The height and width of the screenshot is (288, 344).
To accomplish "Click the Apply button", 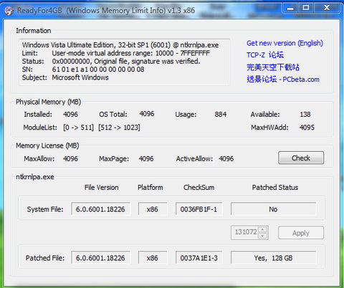I will pos(301,233).
